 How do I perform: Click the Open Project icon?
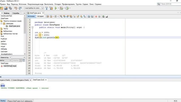6,8
